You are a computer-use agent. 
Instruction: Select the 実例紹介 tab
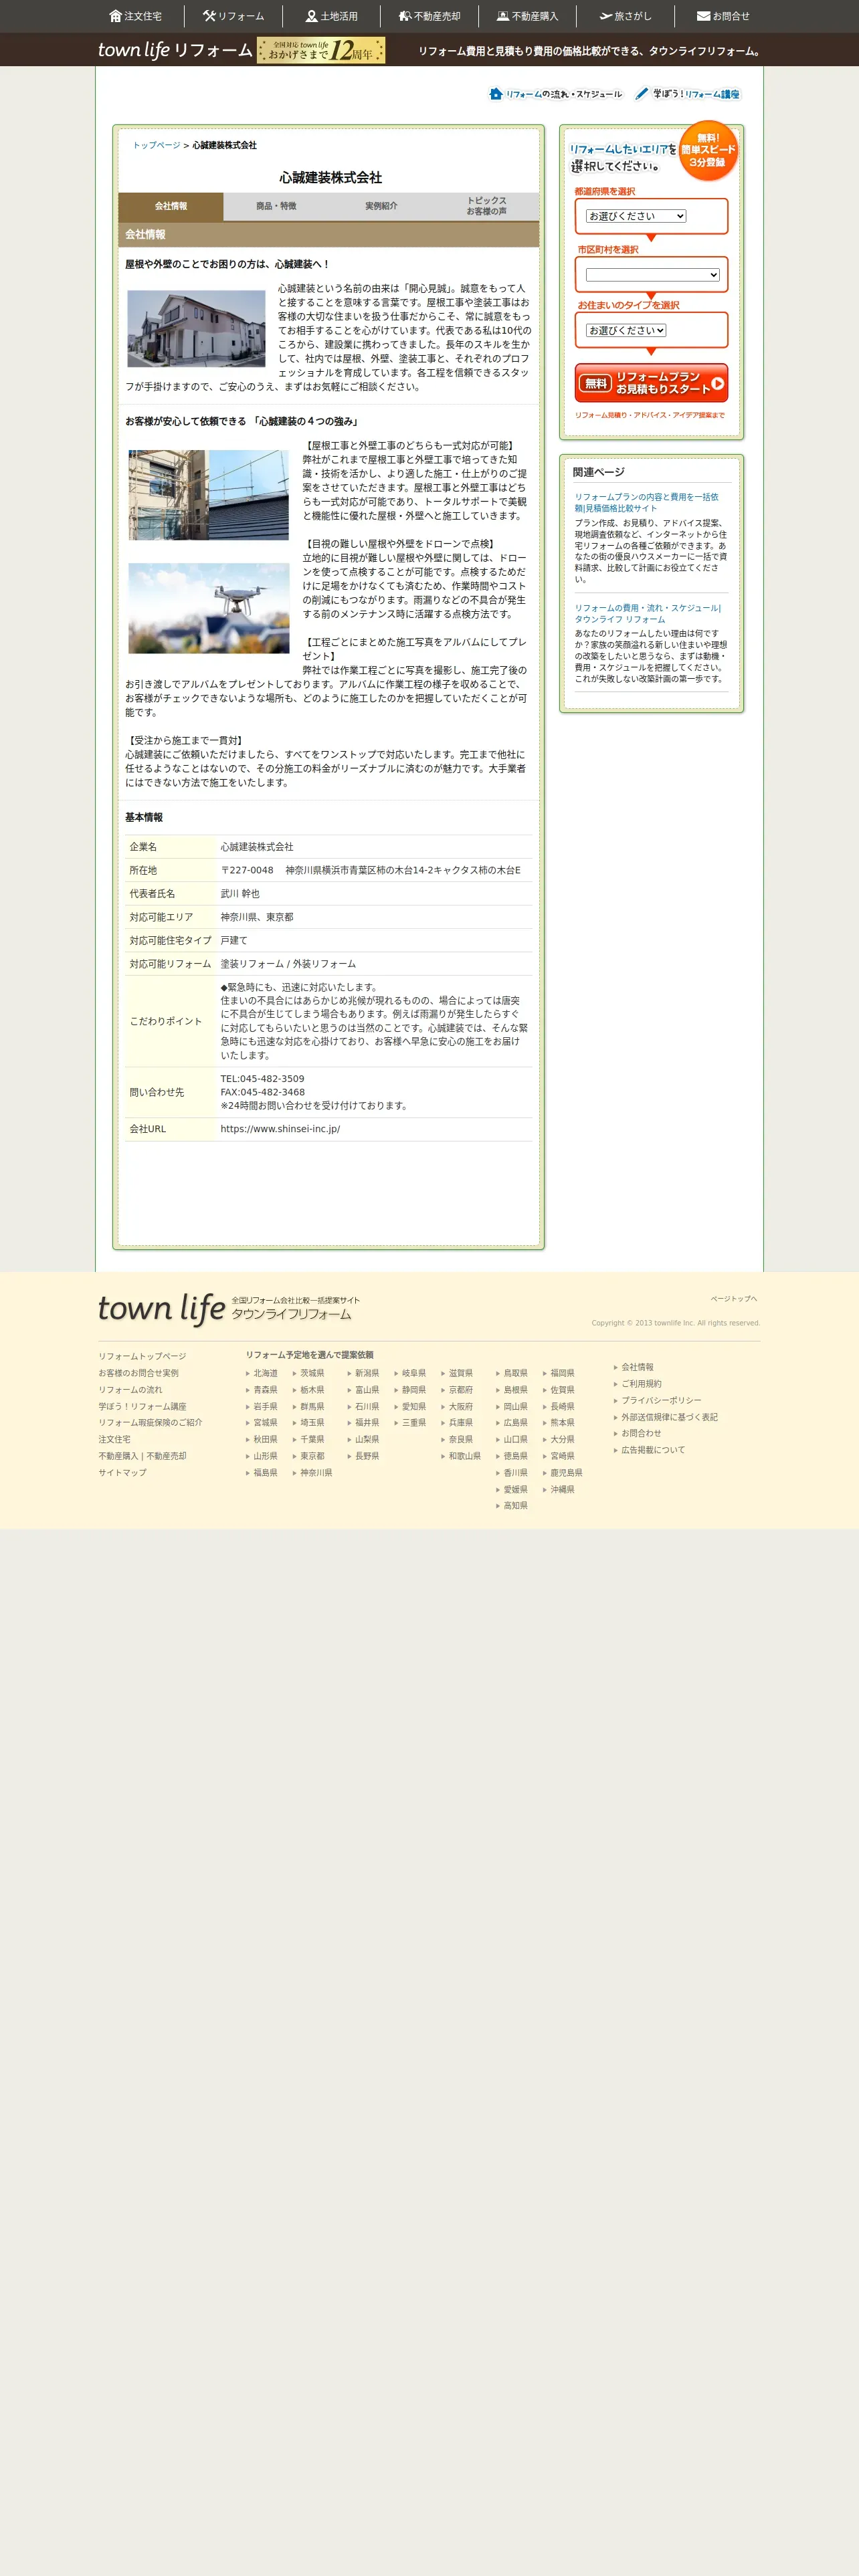[381, 206]
